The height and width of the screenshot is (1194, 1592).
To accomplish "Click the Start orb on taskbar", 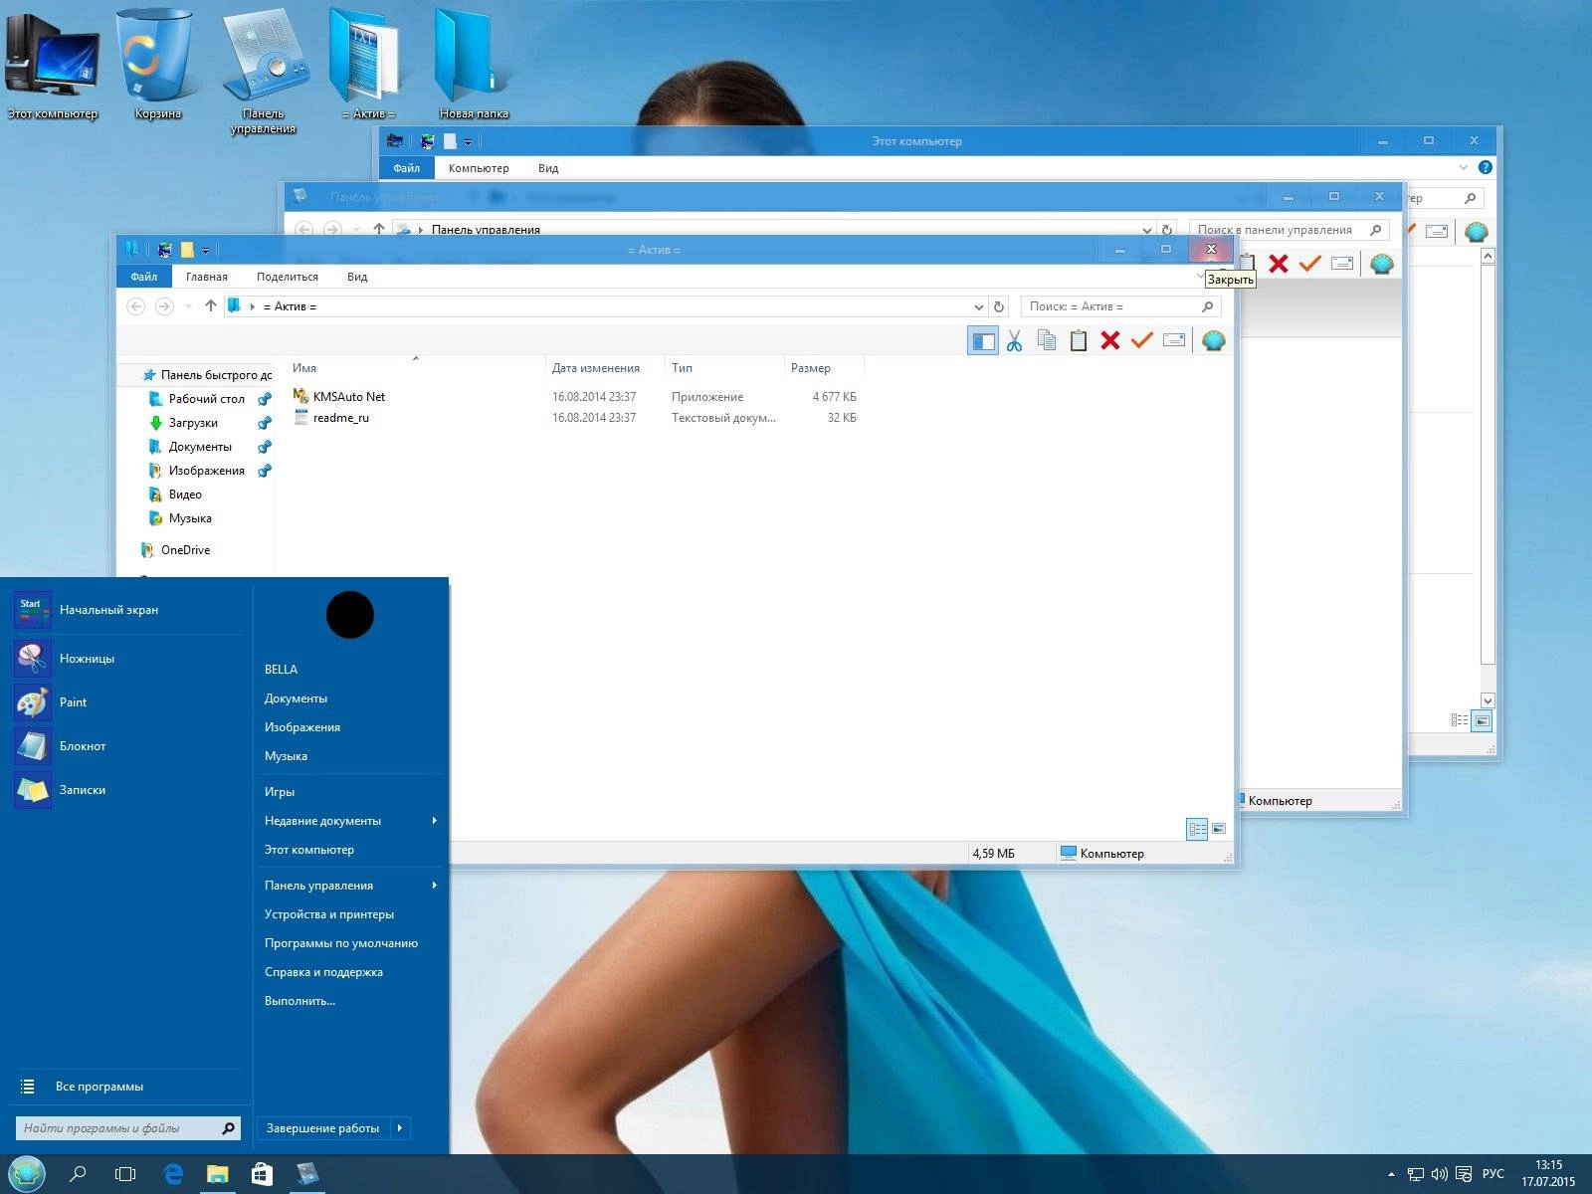I will pyautogui.click(x=27, y=1174).
